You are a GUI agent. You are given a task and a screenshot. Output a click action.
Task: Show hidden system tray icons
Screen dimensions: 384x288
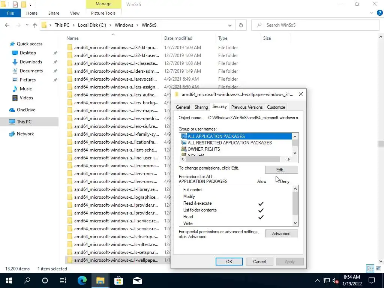pos(317,280)
